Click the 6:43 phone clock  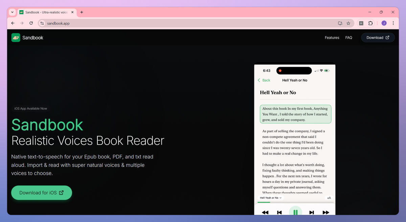click(267, 71)
